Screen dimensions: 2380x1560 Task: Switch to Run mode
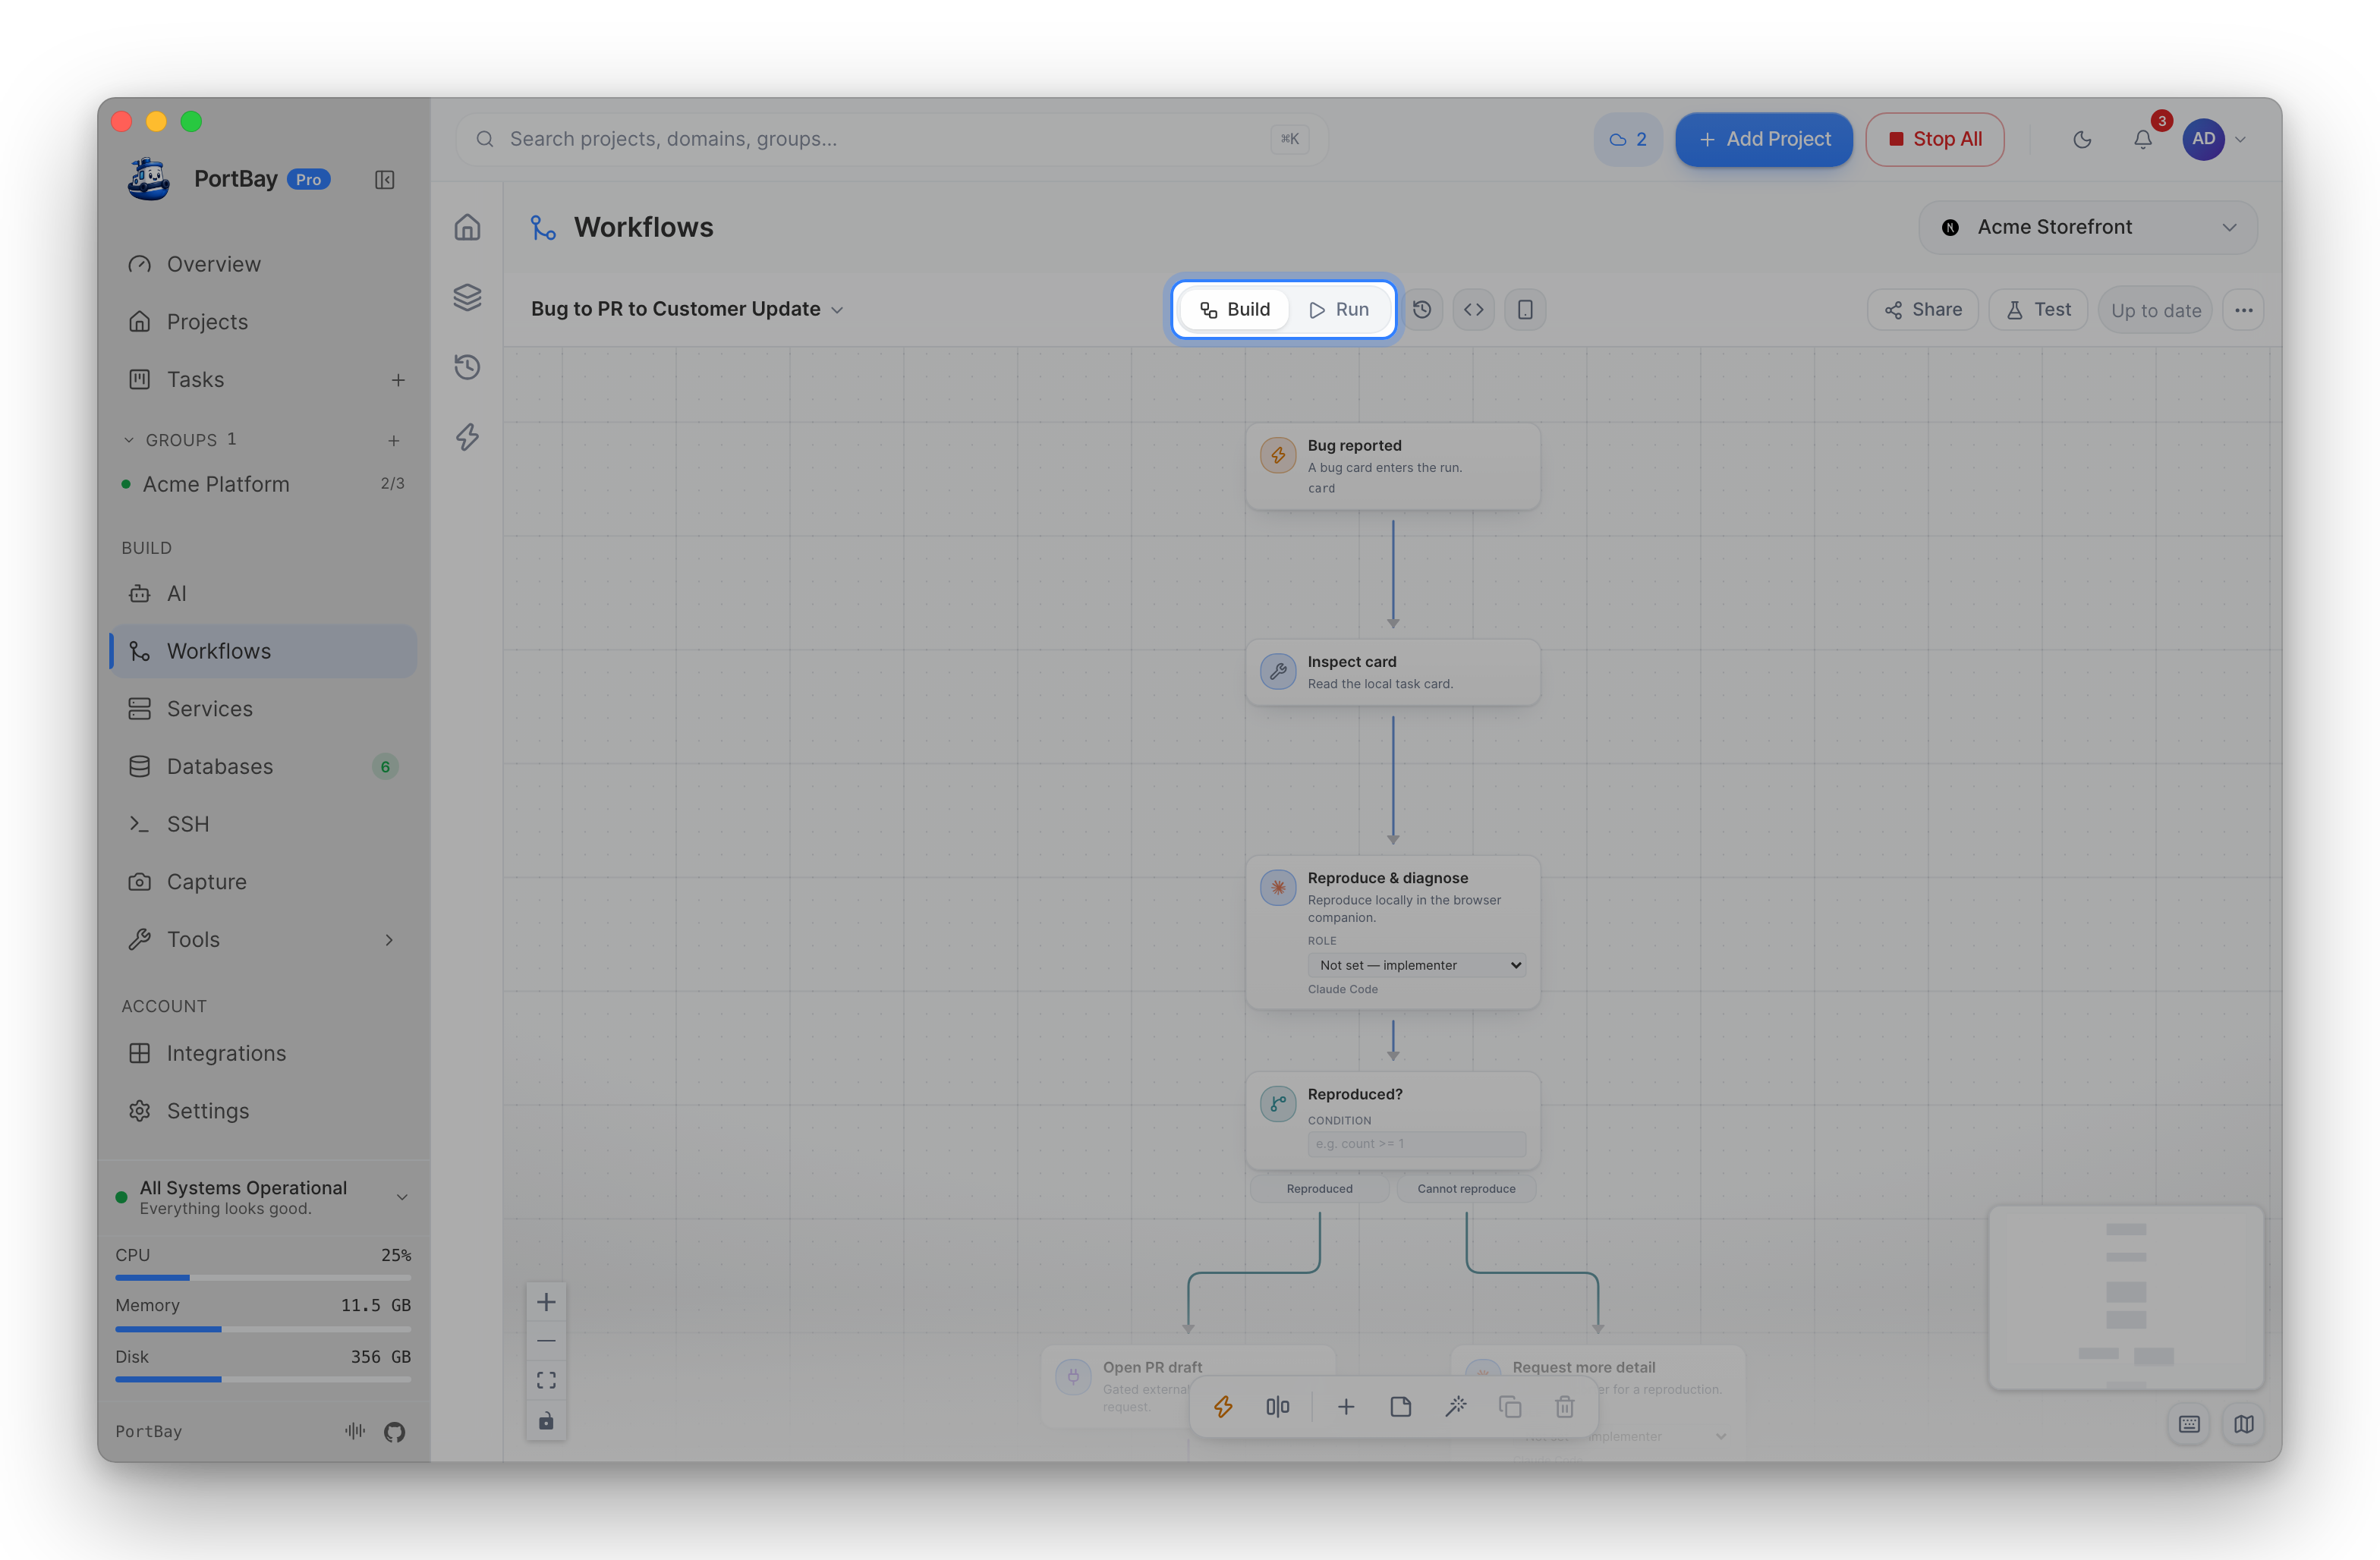[1339, 310]
